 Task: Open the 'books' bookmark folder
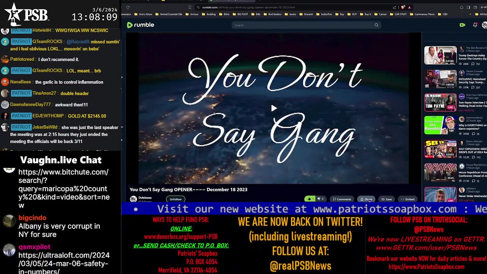[290, 14]
